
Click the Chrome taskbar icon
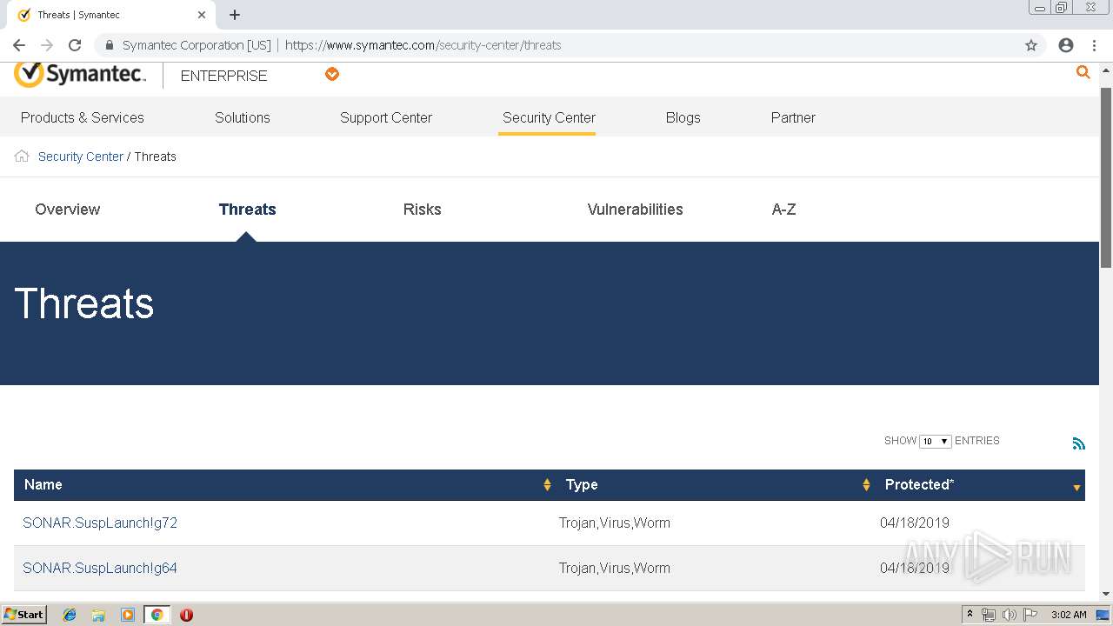tap(157, 615)
